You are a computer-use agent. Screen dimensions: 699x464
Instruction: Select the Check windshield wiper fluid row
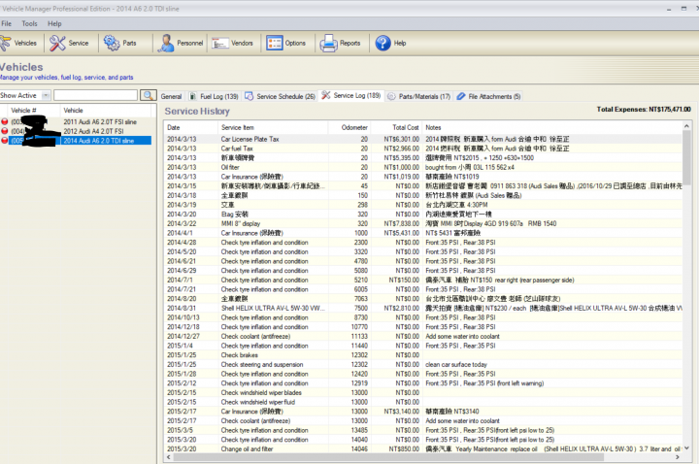tap(423, 402)
